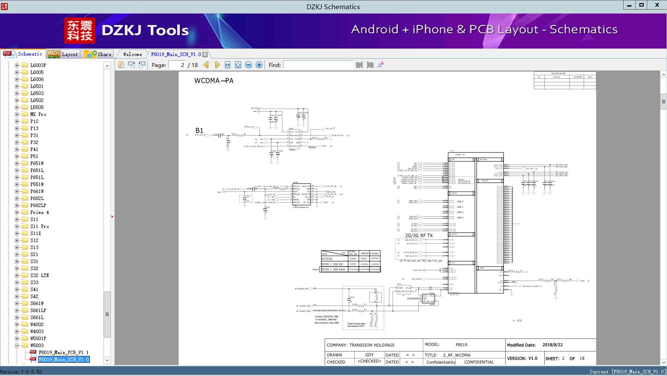Click the fit-whole-page icon
Image resolution: width=667 pixels, height=376 pixels.
click(x=238, y=65)
